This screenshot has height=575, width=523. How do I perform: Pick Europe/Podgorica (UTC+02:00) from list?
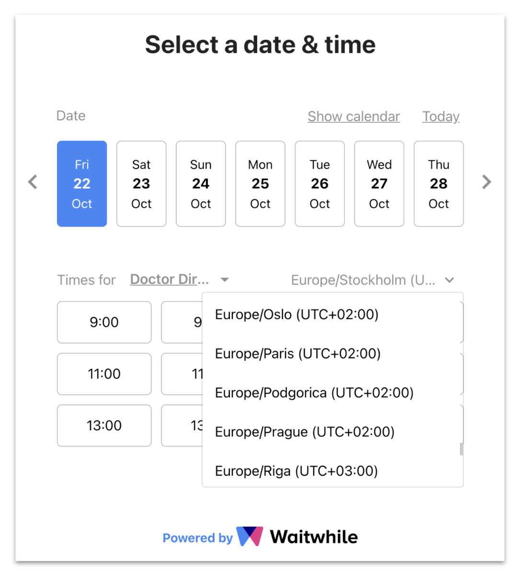[314, 393]
